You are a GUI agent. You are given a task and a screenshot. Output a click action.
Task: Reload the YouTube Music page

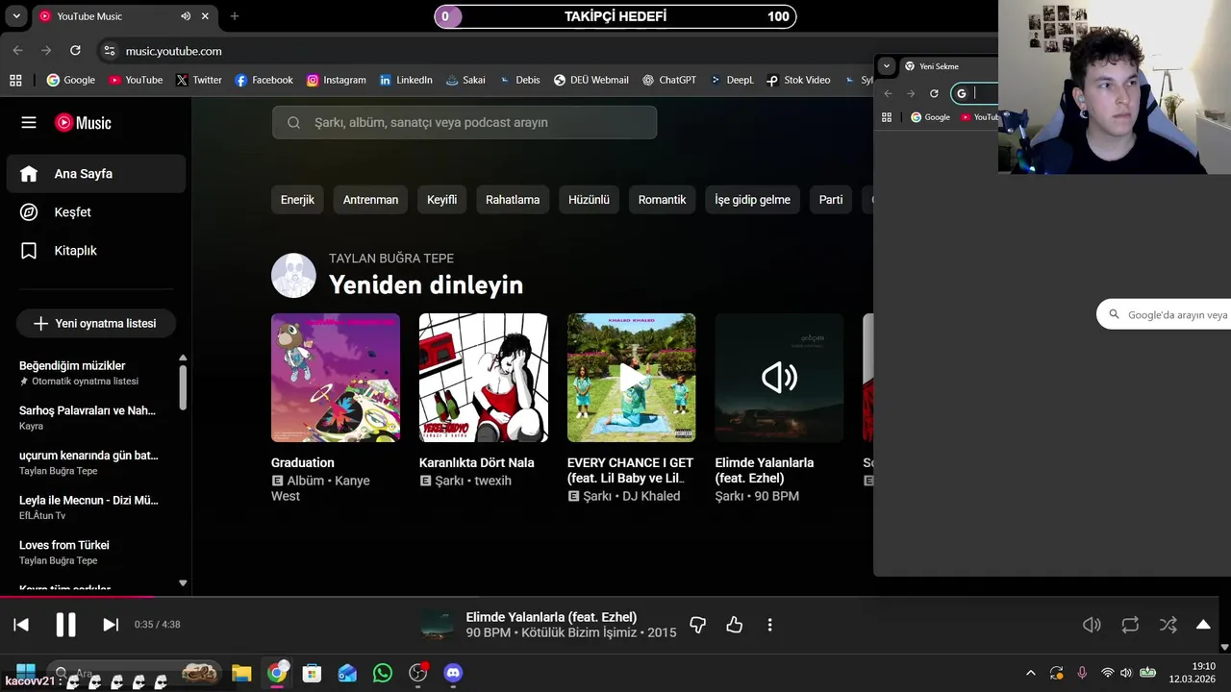click(76, 51)
